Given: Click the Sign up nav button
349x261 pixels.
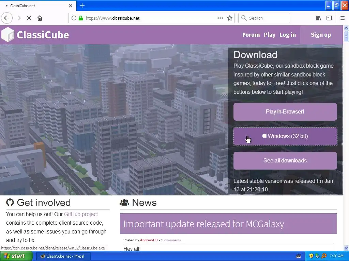Looking at the screenshot, I should tap(321, 35).
